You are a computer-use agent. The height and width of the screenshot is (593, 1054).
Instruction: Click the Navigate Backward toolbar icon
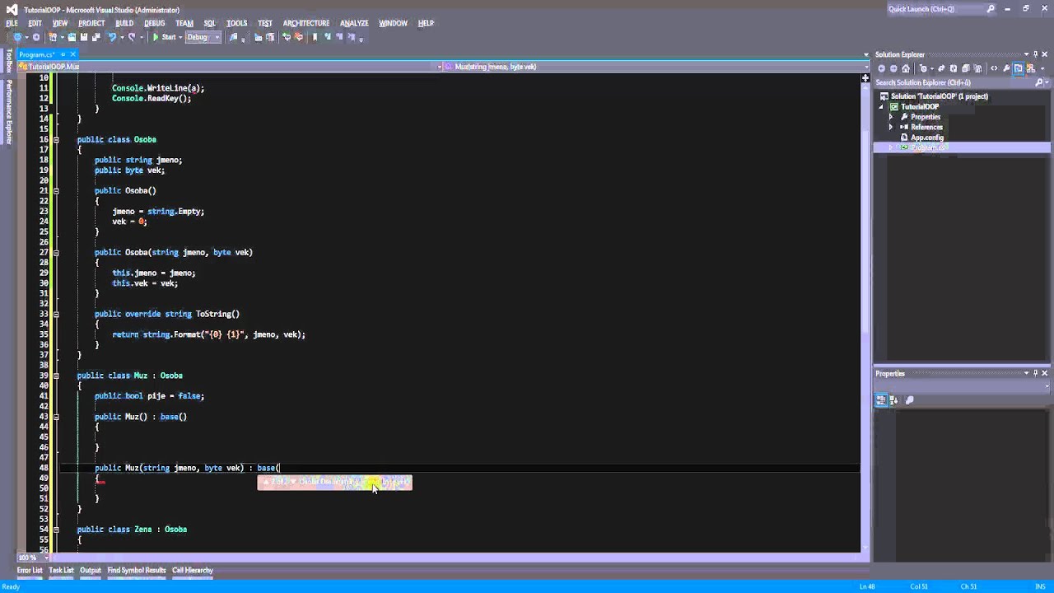(x=17, y=37)
